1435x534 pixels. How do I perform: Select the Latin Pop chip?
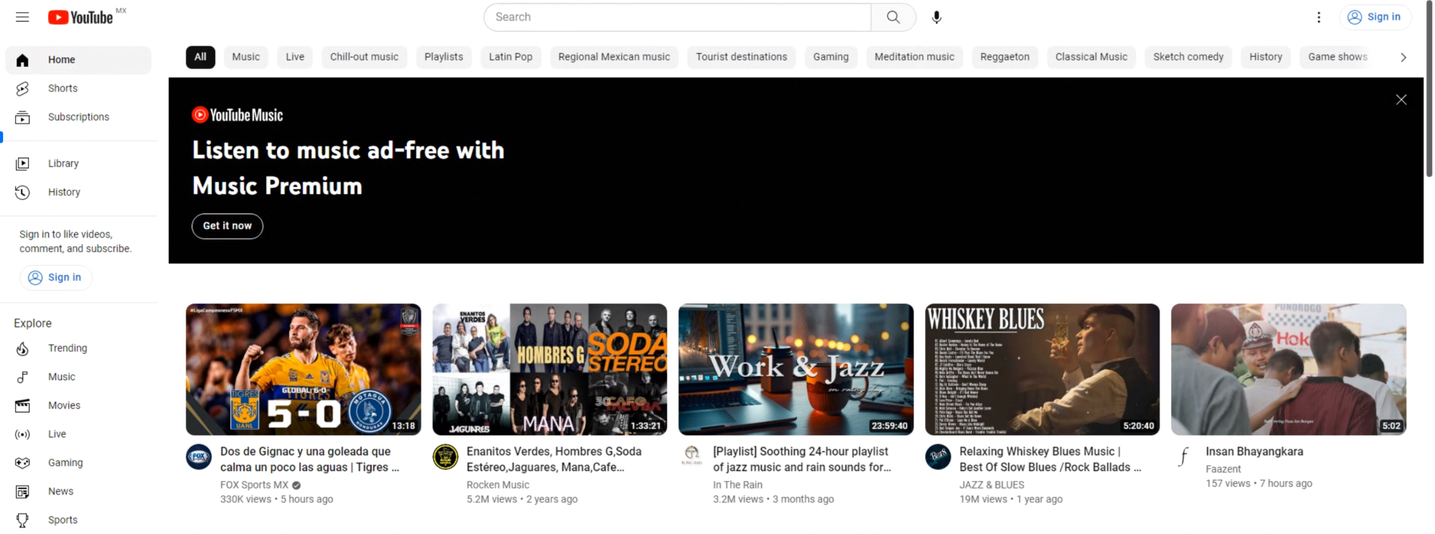tap(510, 57)
